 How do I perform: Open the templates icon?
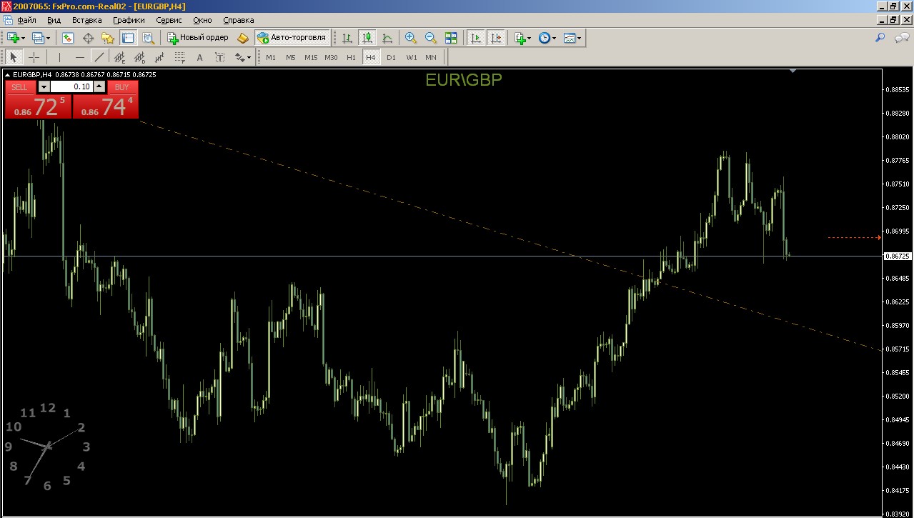pos(569,38)
